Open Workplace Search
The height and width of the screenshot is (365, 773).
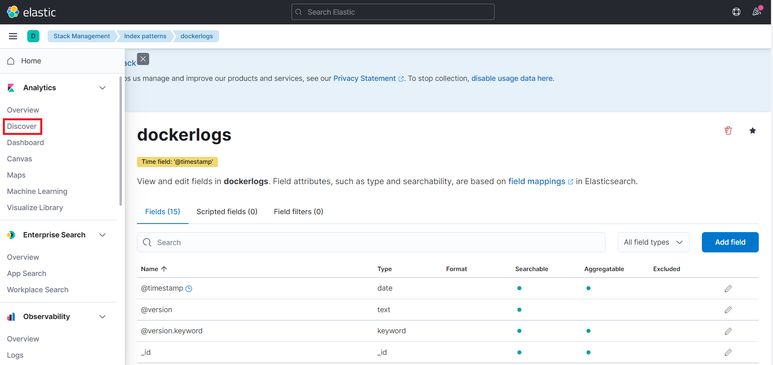[x=38, y=290]
